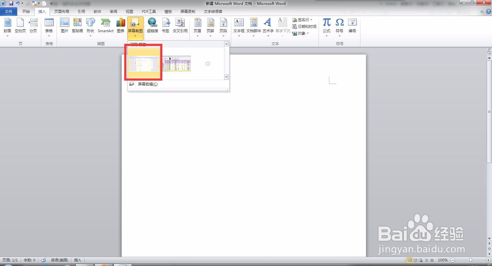Customize the quick access toolbar dropdown
492x266 pixels.
tap(51, 4)
